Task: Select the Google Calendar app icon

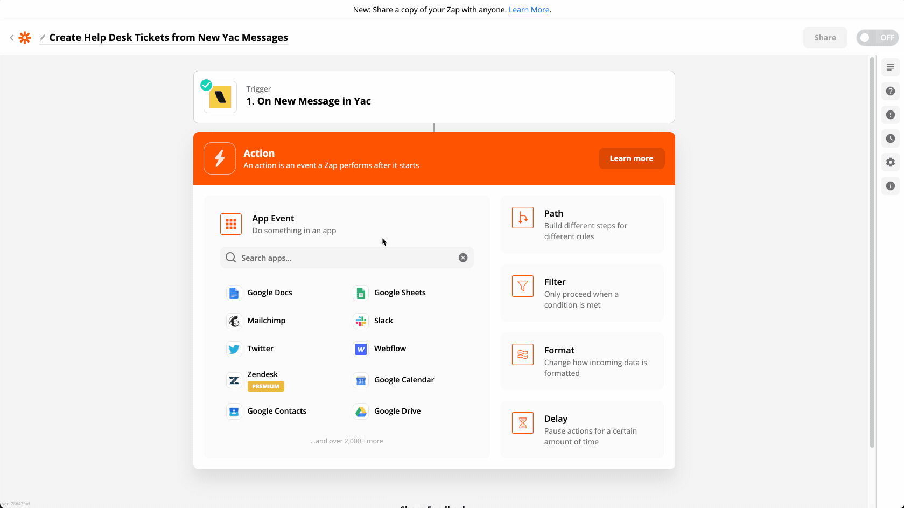Action: coord(361,380)
